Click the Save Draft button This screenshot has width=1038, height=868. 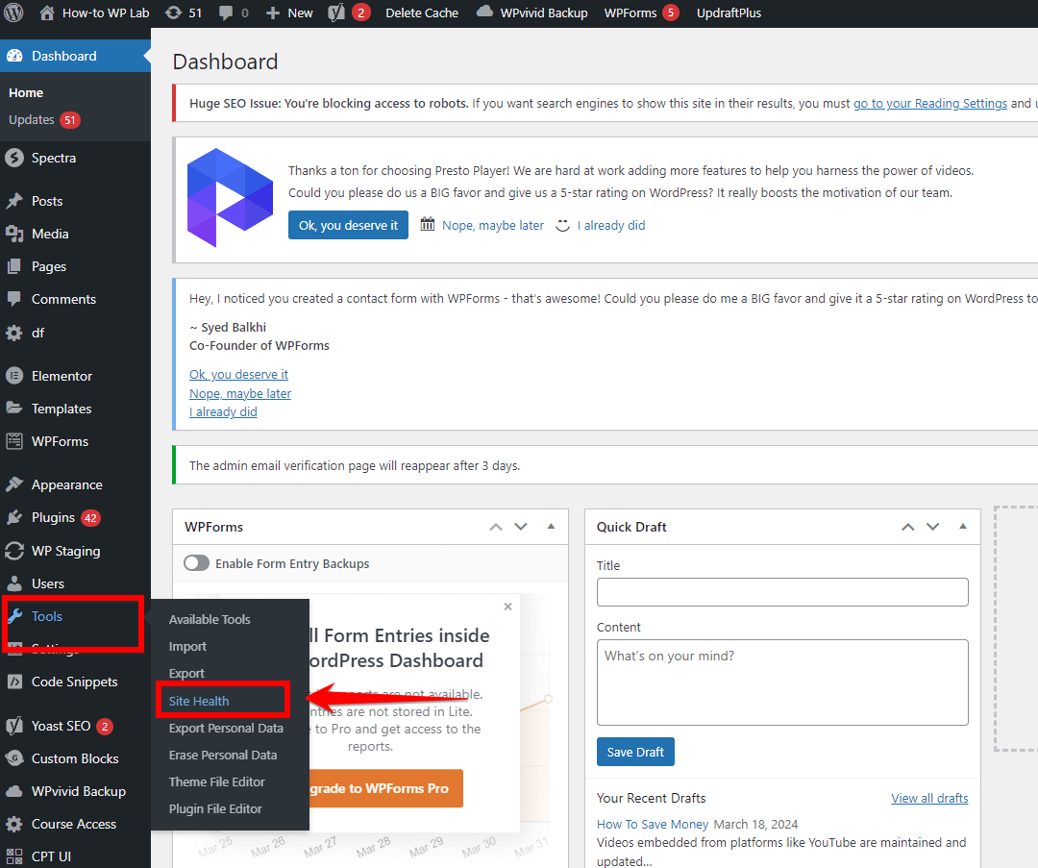point(635,752)
